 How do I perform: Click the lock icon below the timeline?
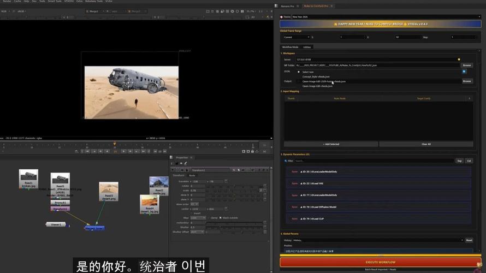(x=252, y=151)
